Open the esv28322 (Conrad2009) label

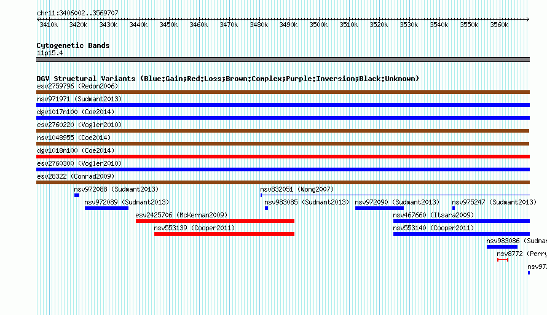coord(76,176)
